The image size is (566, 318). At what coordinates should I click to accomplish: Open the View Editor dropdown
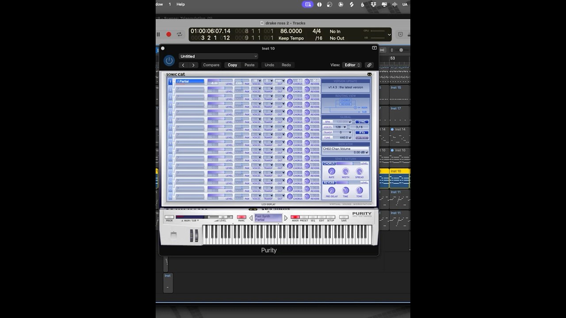pos(352,65)
